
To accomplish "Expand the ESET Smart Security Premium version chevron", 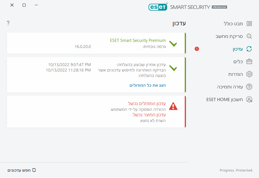I will [x=173, y=44].
